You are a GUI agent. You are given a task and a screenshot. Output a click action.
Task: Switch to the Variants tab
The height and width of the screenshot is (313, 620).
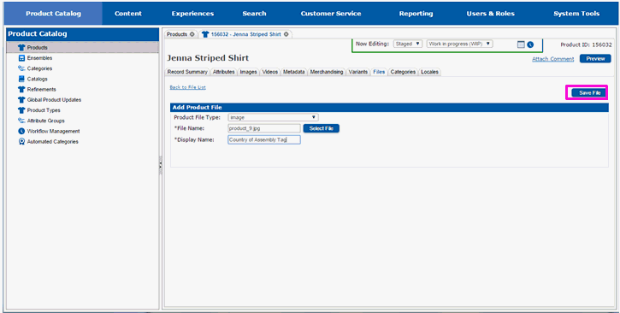[x=357, y=72]
